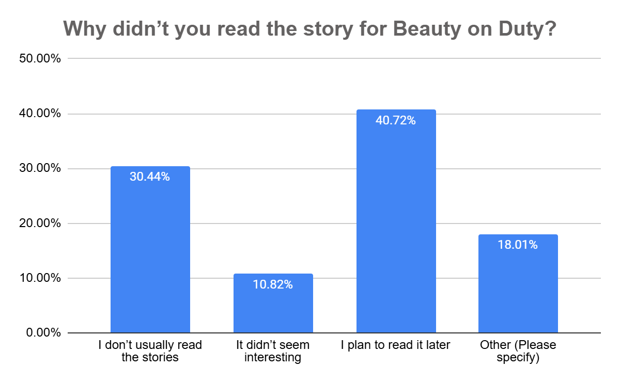Screen dimensions: 620x383
Task: Click the 40.72% data label
Action: 396,120
